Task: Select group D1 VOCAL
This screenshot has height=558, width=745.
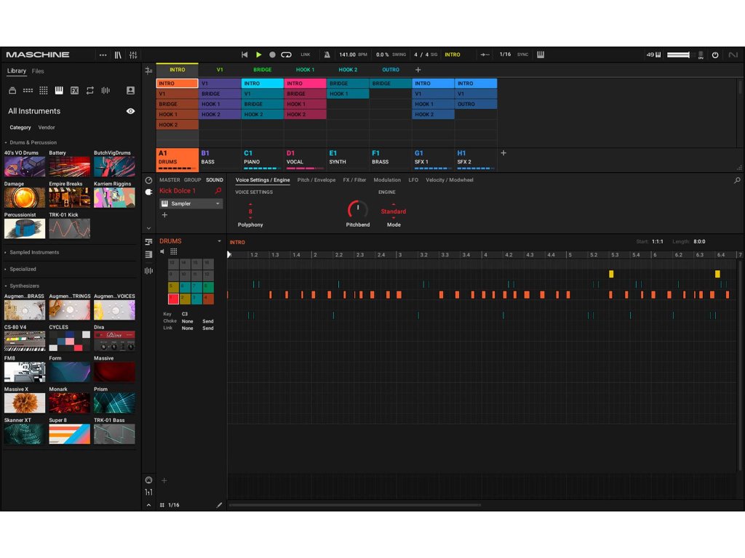Action: coord(305,159)
